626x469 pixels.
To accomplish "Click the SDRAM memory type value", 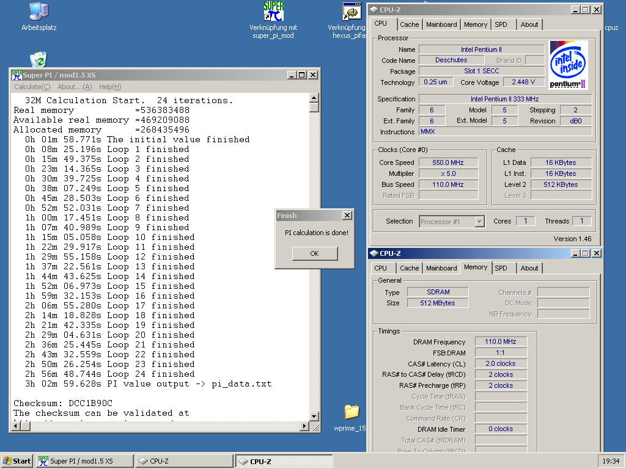I will click(x=438, y=292).
